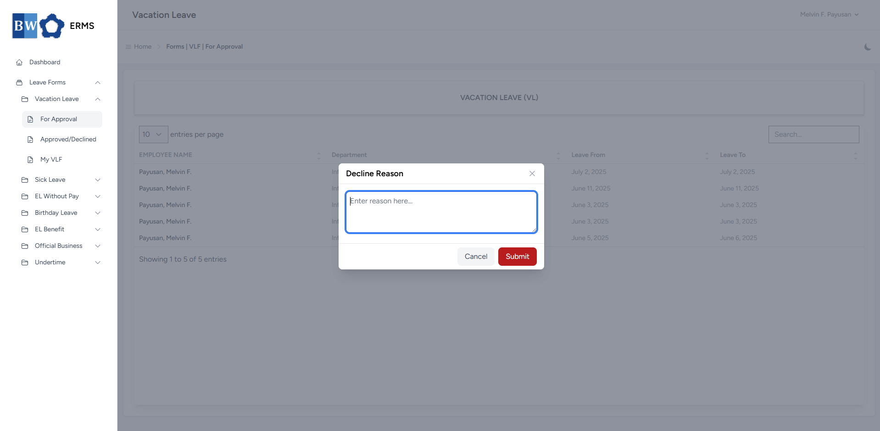This screenshot has width=880, height=431.
Task: Close the Decline Reason dialog
Action: [x=532, y=174]
